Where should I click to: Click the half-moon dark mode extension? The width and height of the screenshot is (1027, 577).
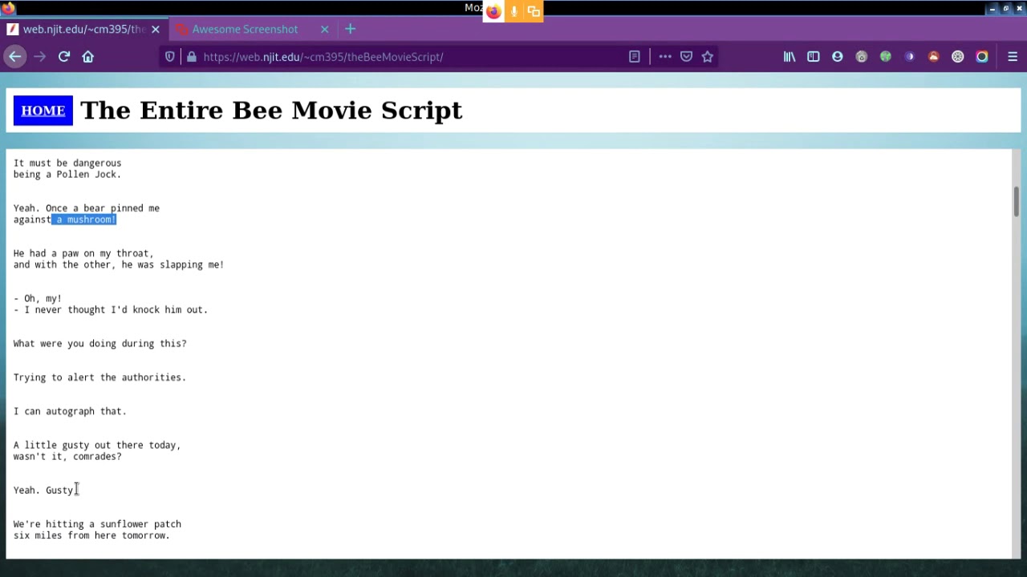910,57
